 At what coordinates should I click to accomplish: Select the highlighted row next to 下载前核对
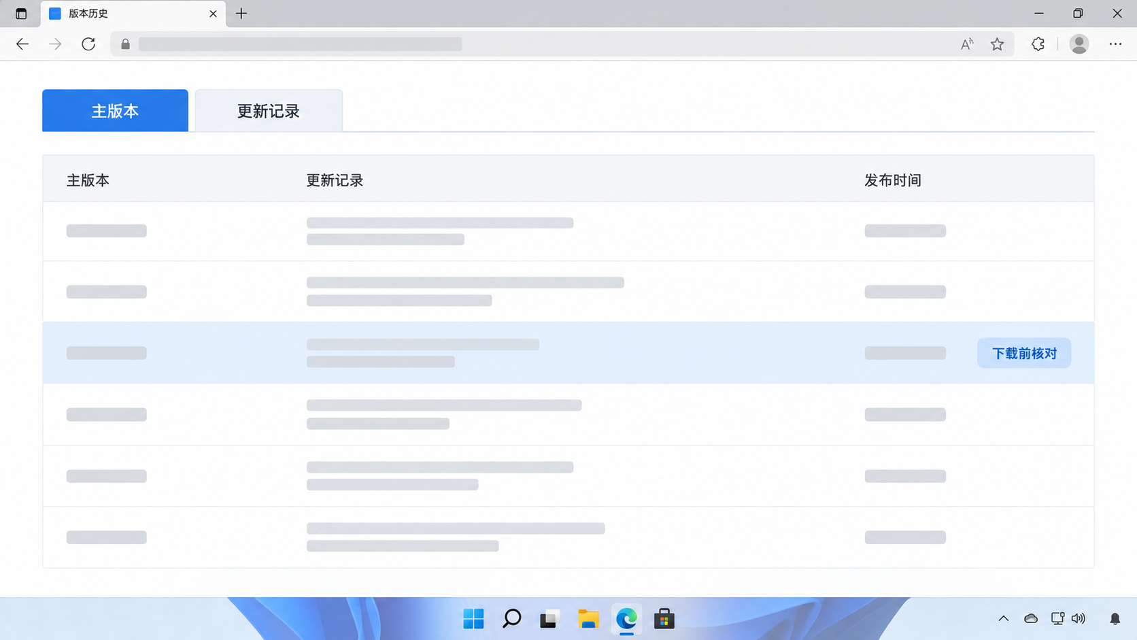(x=568, y=353)
